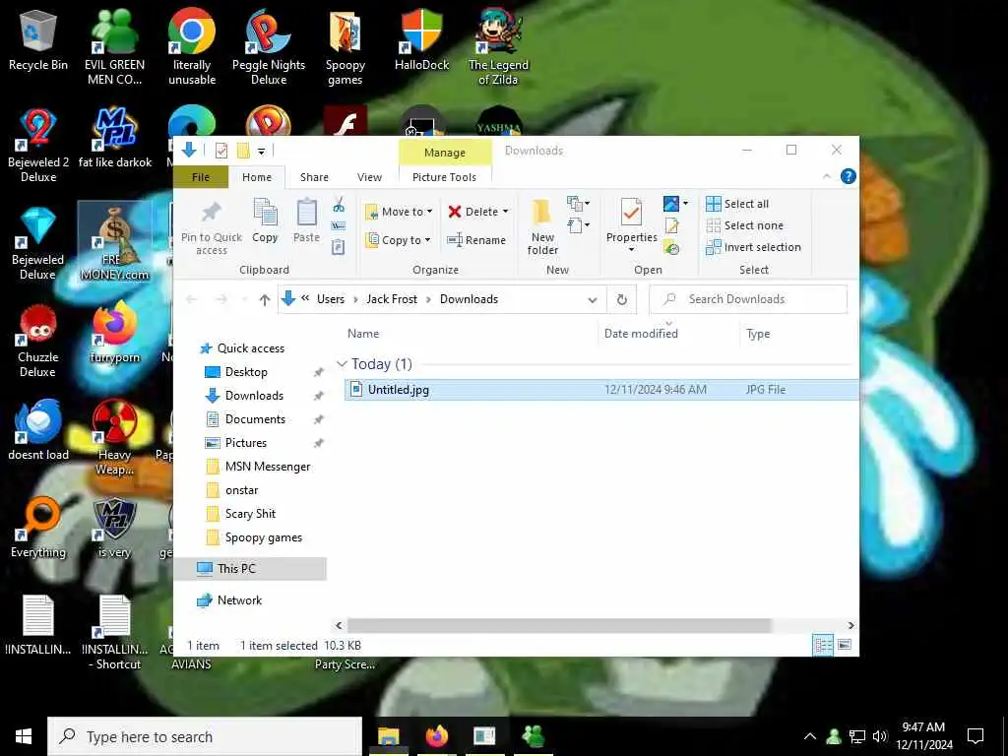The image size is (1008, 756).
Task: Click the Copy path icon
Action: click(339, 225)
